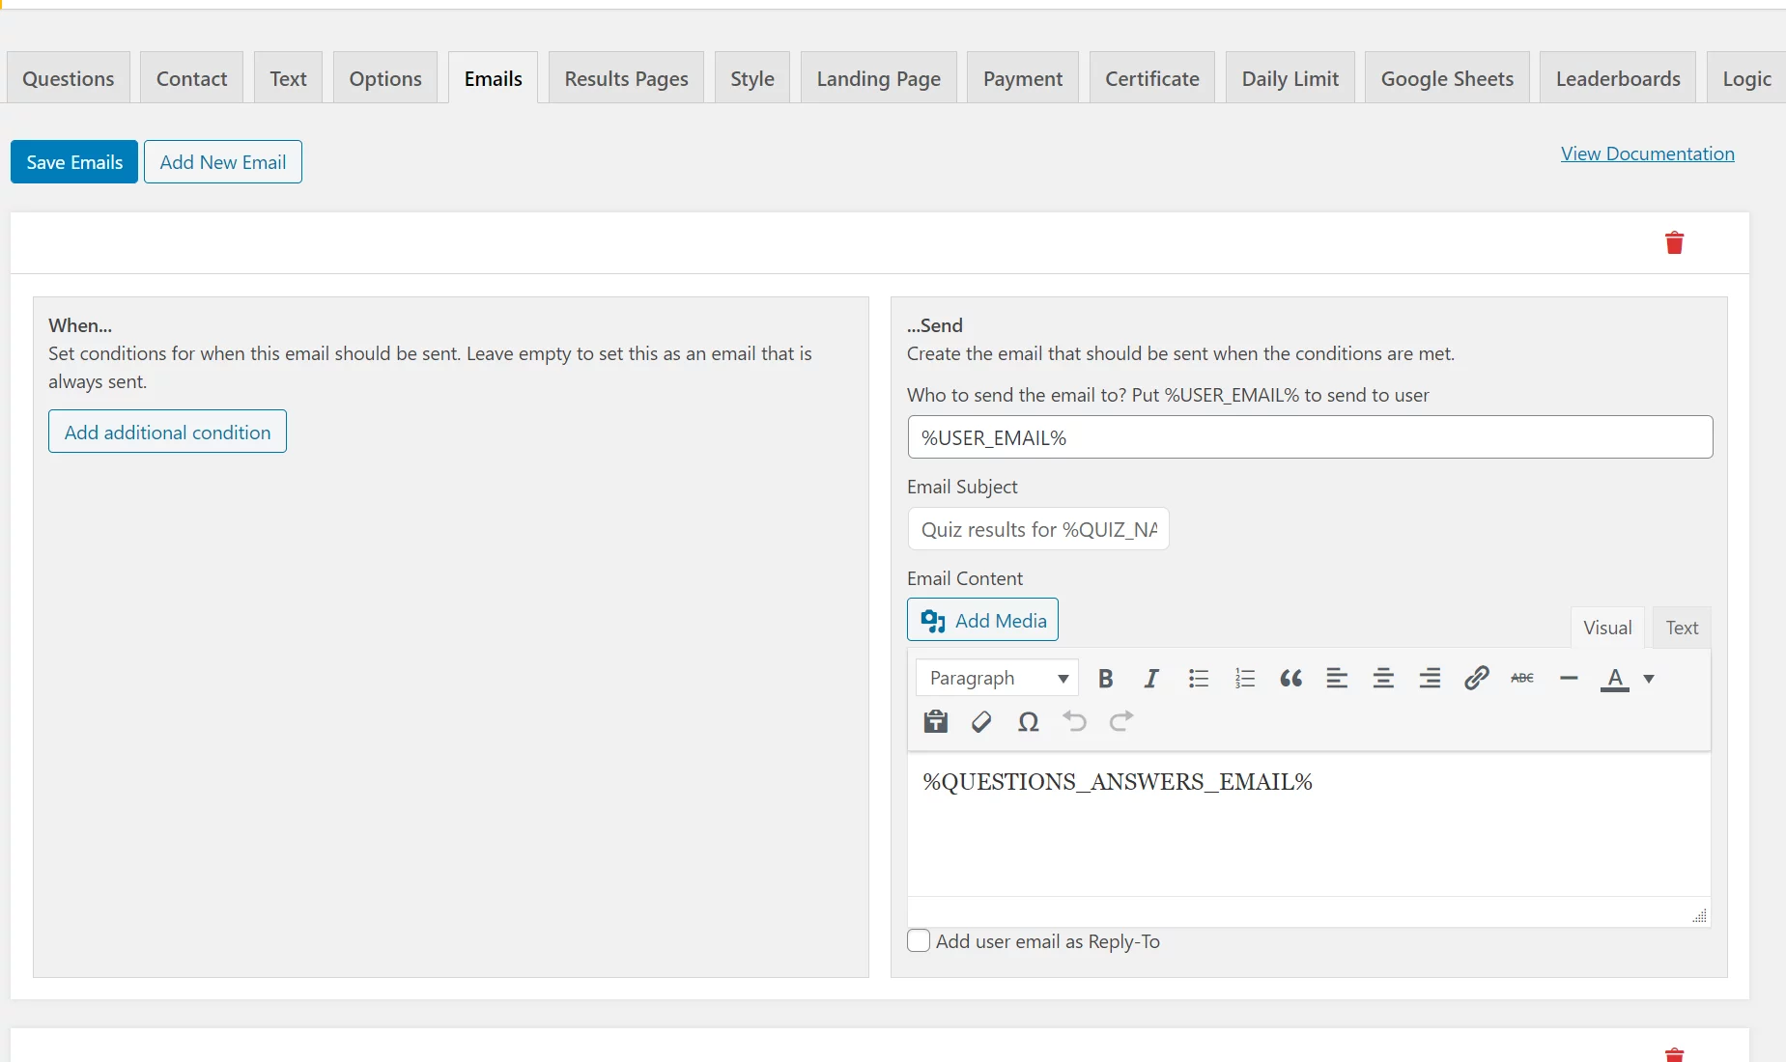Apply italic formatting in email editor
The width and height of the screenshot is (1786, 1062).
click(1151, 679)
